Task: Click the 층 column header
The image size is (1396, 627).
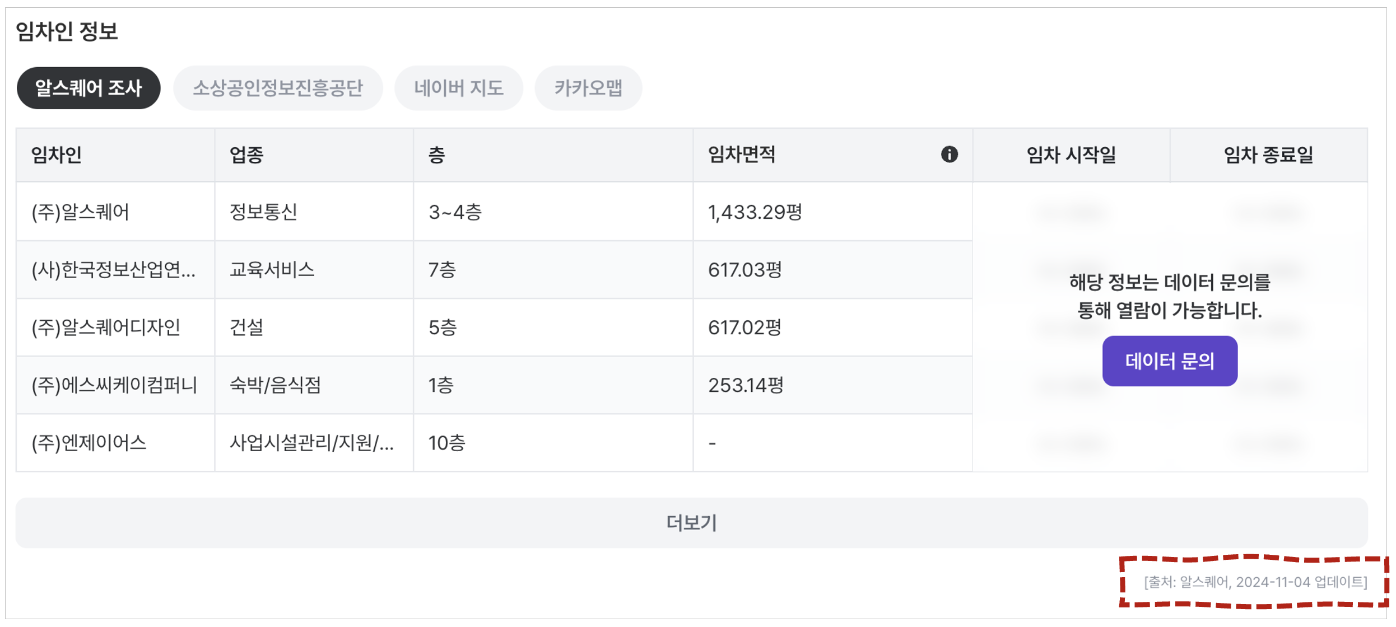Action: coord(437,155)
